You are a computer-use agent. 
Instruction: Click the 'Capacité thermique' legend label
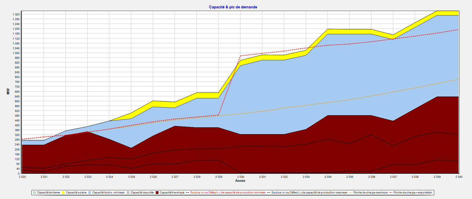pos(172,193)
